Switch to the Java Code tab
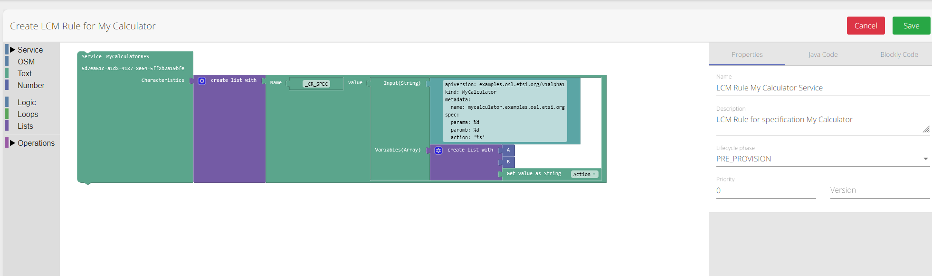The image size is (932, 276). click(x=823, y=54)
